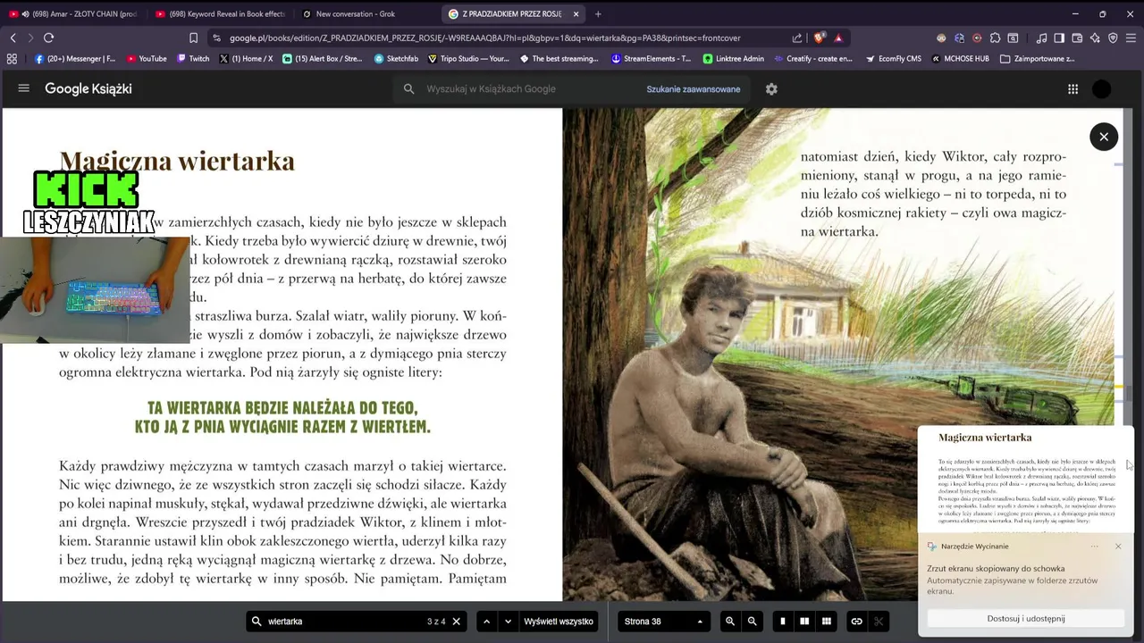
Task: Open Brave Rewards triangle icon
Action: click(x=838, y=38)
